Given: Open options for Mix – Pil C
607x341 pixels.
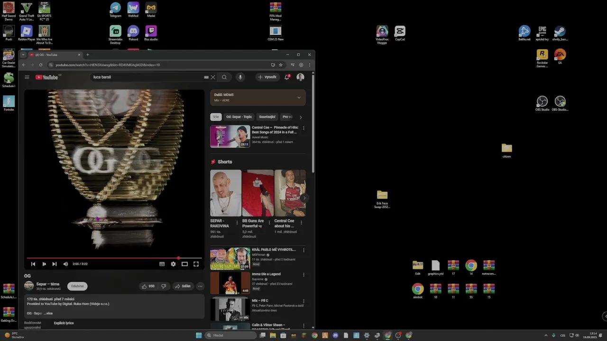Looking at the screenshot, I should tap(304, 301).
